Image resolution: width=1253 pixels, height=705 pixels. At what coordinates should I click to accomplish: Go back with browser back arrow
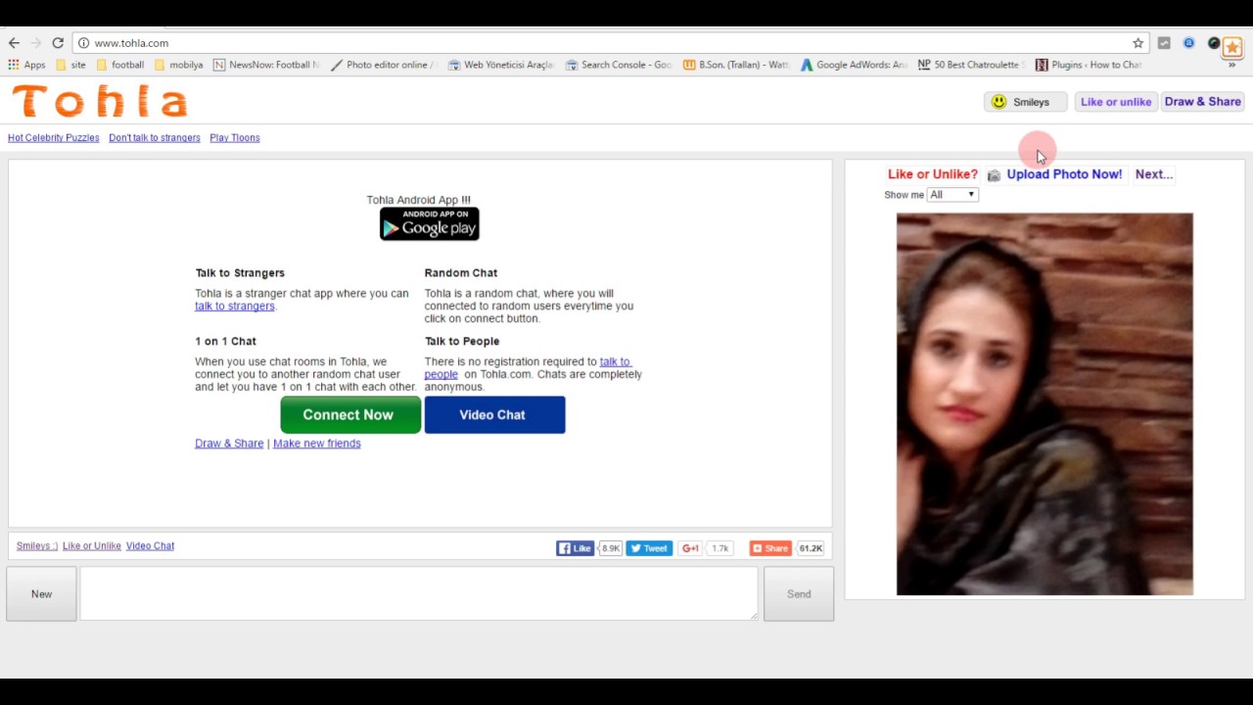[x=14, y=43]
